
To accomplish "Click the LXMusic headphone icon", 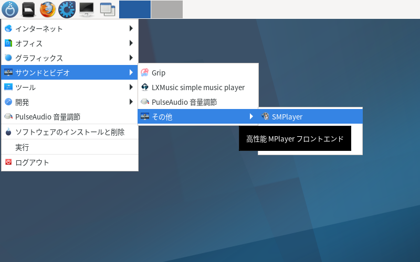I will tap(145, 87).
